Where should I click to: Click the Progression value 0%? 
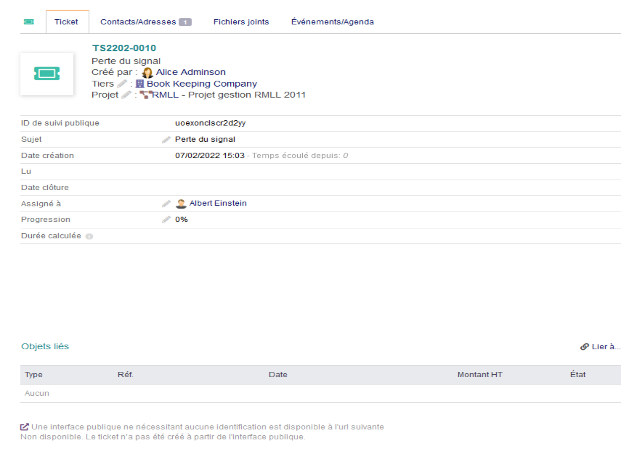181,219
